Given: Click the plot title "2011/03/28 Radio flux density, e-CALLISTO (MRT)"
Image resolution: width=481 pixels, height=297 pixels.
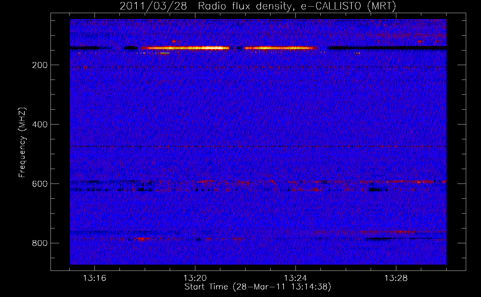Looking at the screenshot, I should [258, 6].
